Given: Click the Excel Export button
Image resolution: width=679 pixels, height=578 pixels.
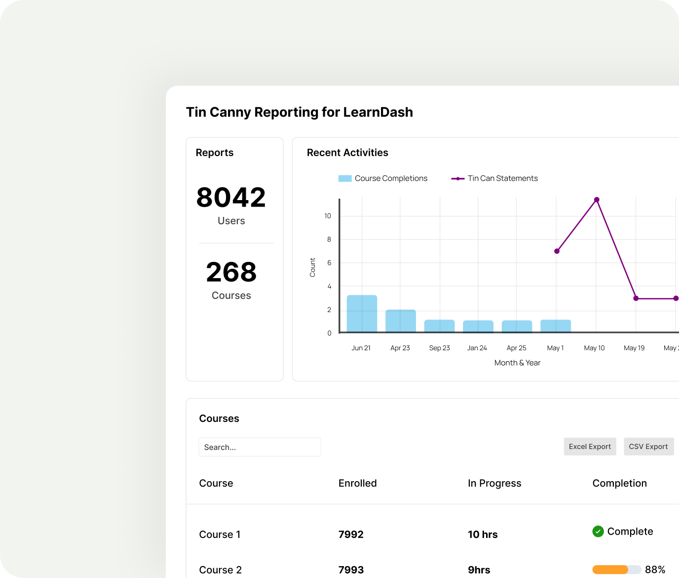Looking at the screenshot, I should [x=590, y=447].
